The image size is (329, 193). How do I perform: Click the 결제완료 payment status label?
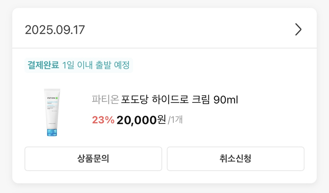pyautogui.click(x=43, y=65)
